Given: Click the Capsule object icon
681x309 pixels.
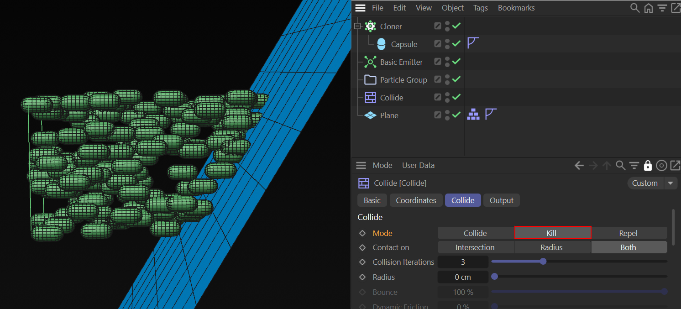Looking at the screenshot, I should point(381,44).
